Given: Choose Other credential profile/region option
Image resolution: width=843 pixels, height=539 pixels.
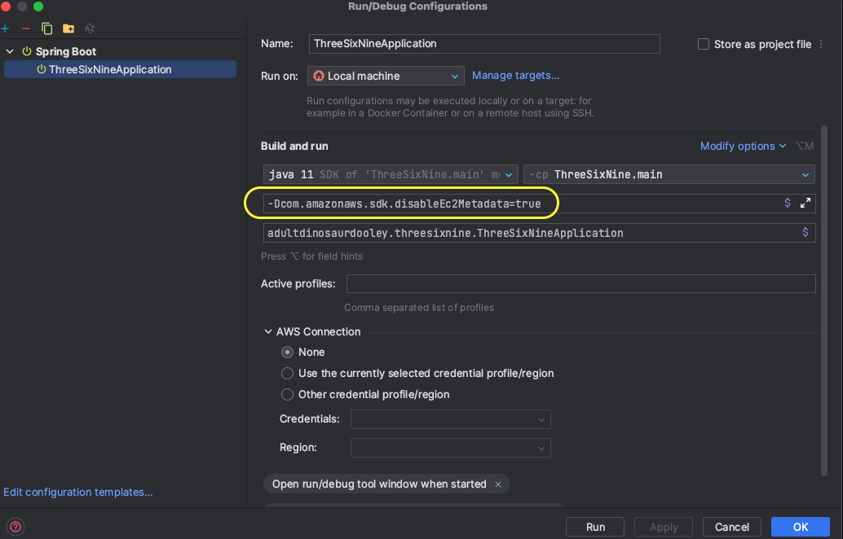Looking at the screenshot, I should 287,394.
